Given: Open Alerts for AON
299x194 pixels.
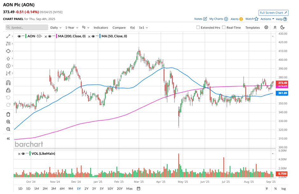Looking at the screenshot, I should click(x=237, y=19).
